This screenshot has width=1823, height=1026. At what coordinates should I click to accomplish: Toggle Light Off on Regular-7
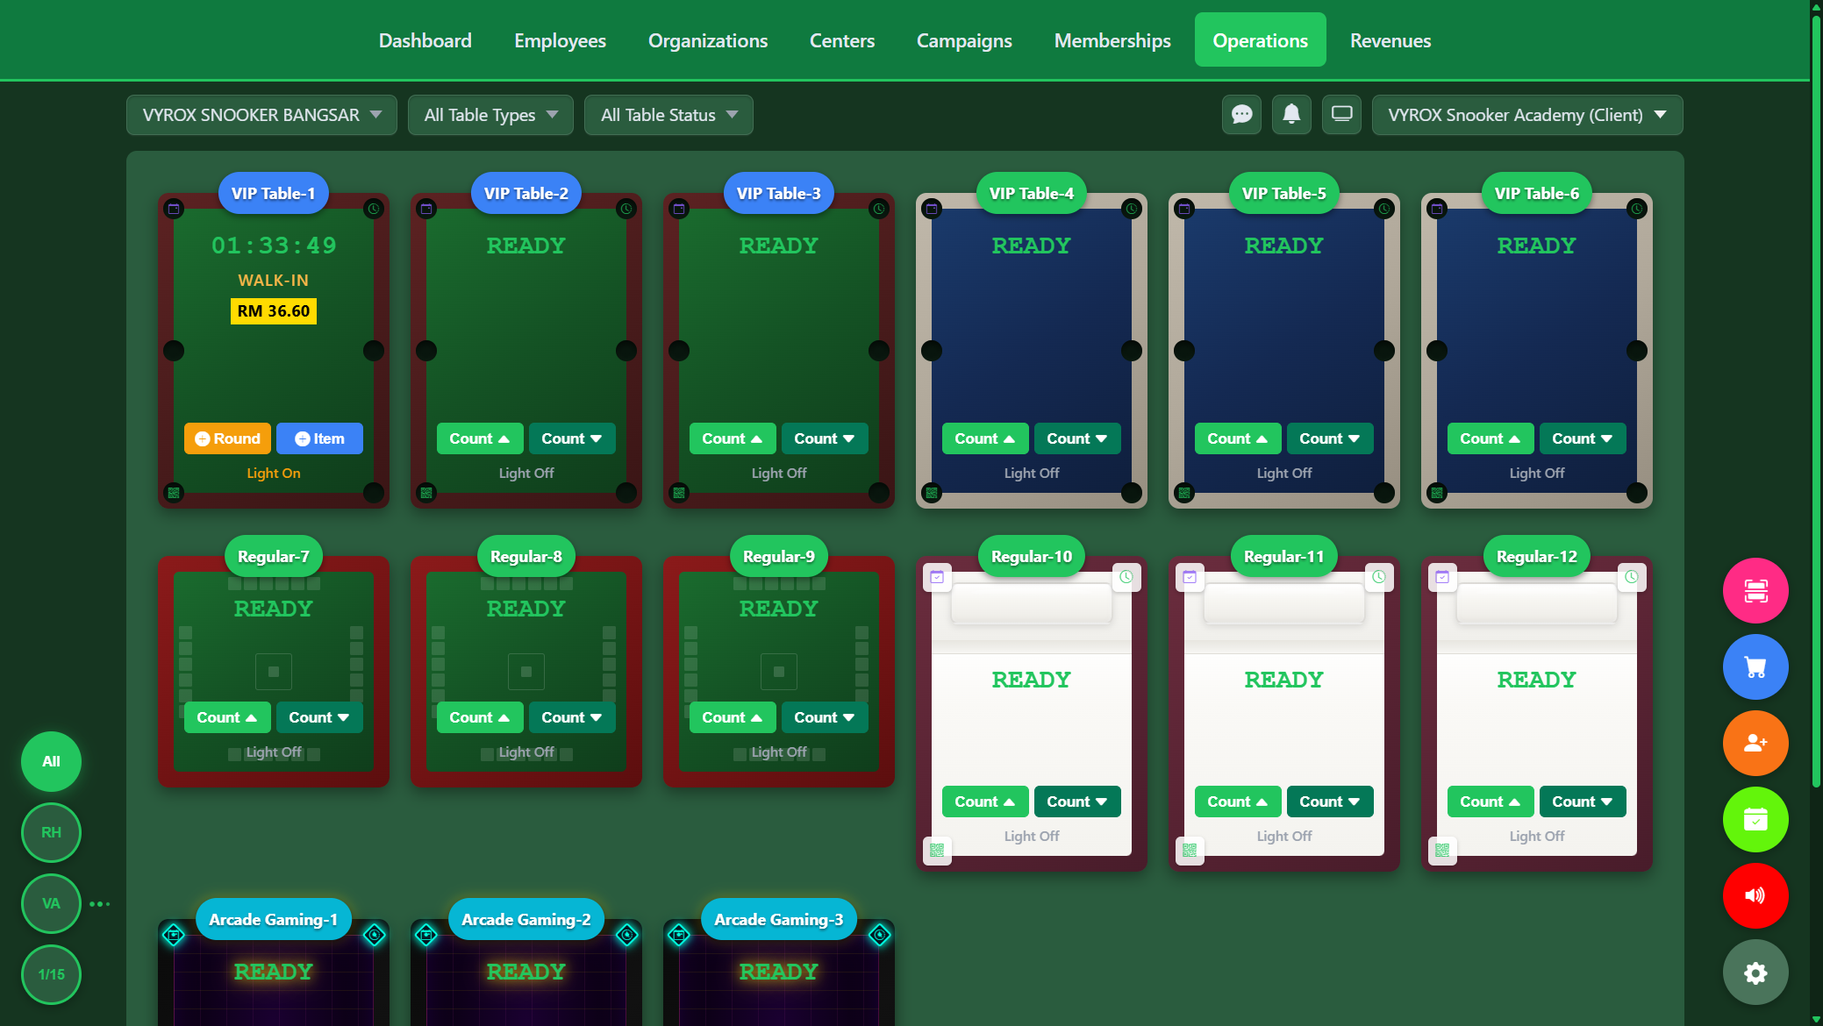274,752
